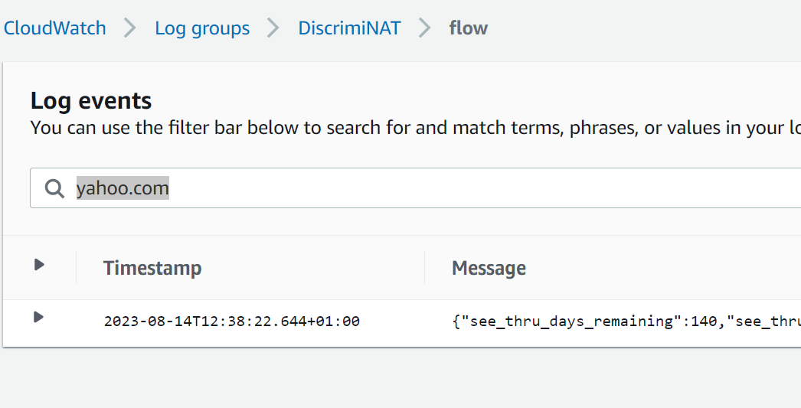Screen dimensions: 801x408
Task: Click the Message column header
Action: click(489, 268)
